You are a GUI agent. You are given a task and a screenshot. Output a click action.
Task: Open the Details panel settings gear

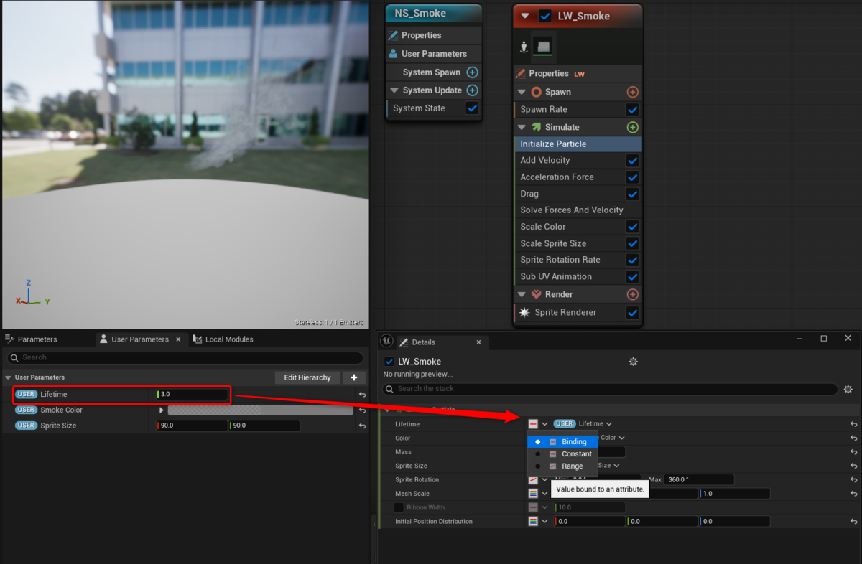coord(633,362)
